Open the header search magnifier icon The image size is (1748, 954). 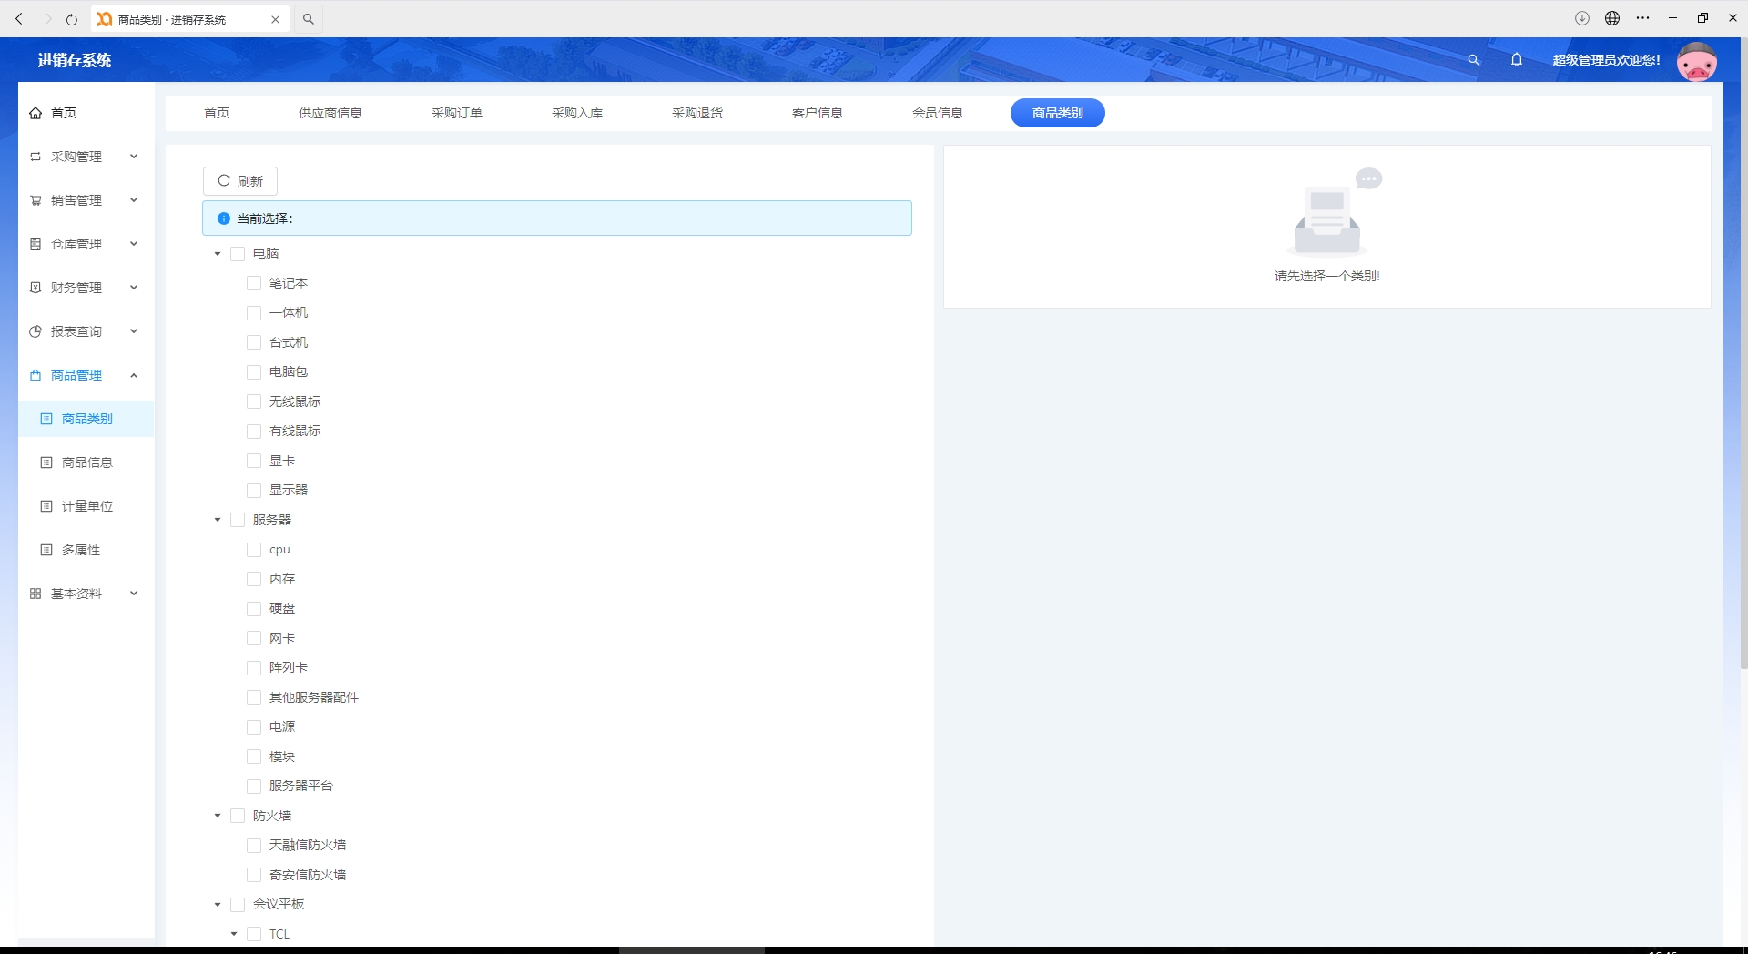coord(1473,60)
